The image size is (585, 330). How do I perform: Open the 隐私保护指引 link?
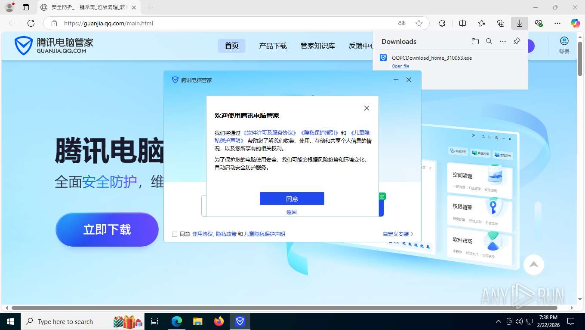tap(320, 133)
